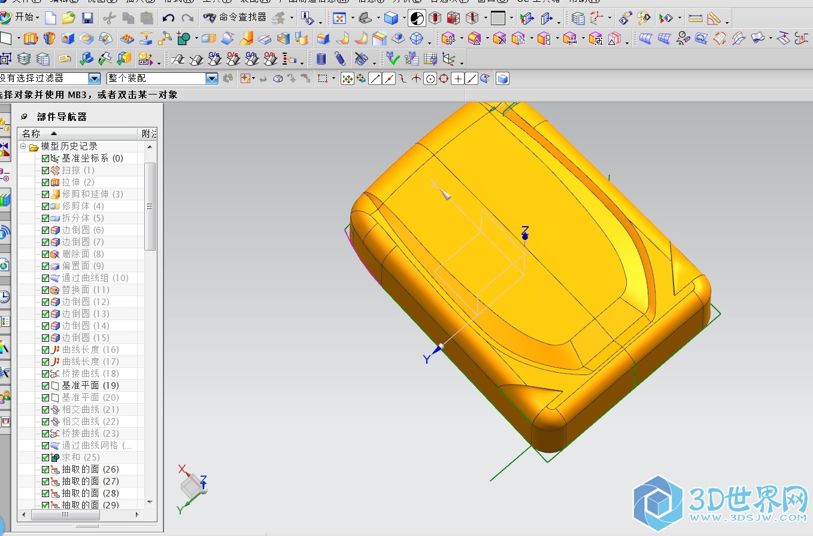Click the Cut scissors icon
The image size is (813, 536).
(109, 19)
